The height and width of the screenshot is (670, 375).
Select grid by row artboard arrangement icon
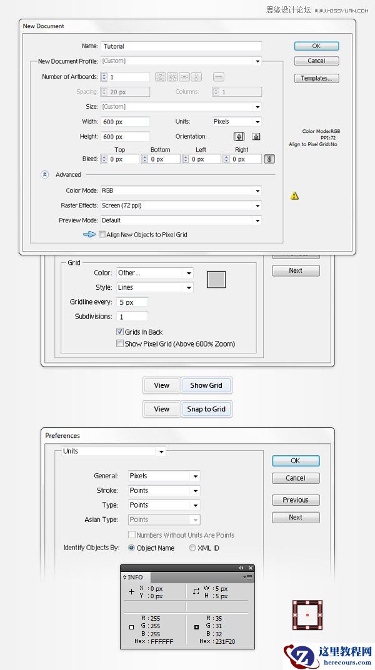point(161,77)
